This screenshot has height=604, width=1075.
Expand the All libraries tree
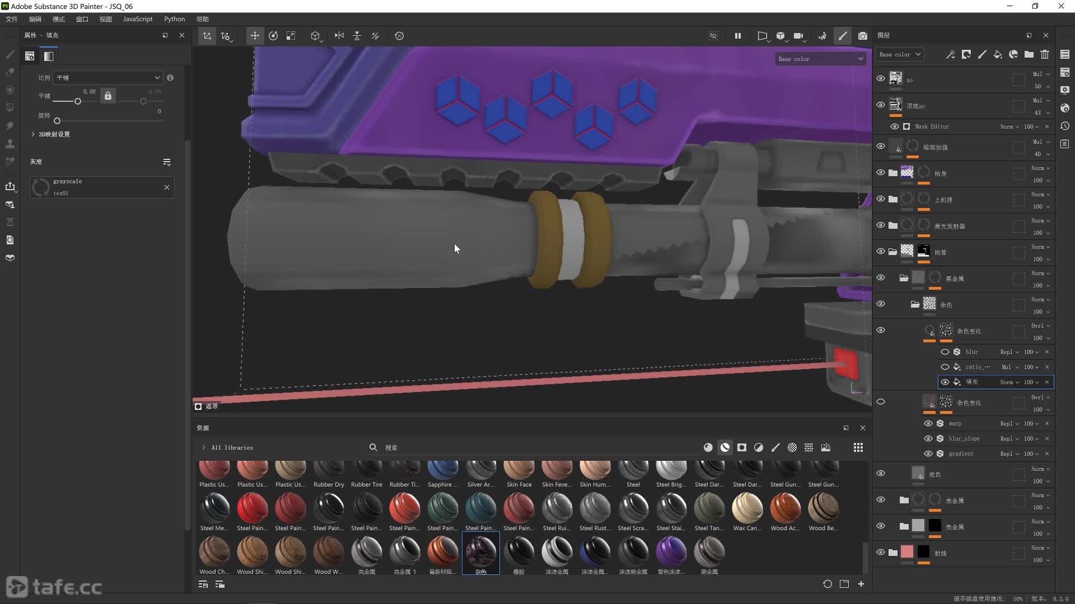click(x=204, y=447)
